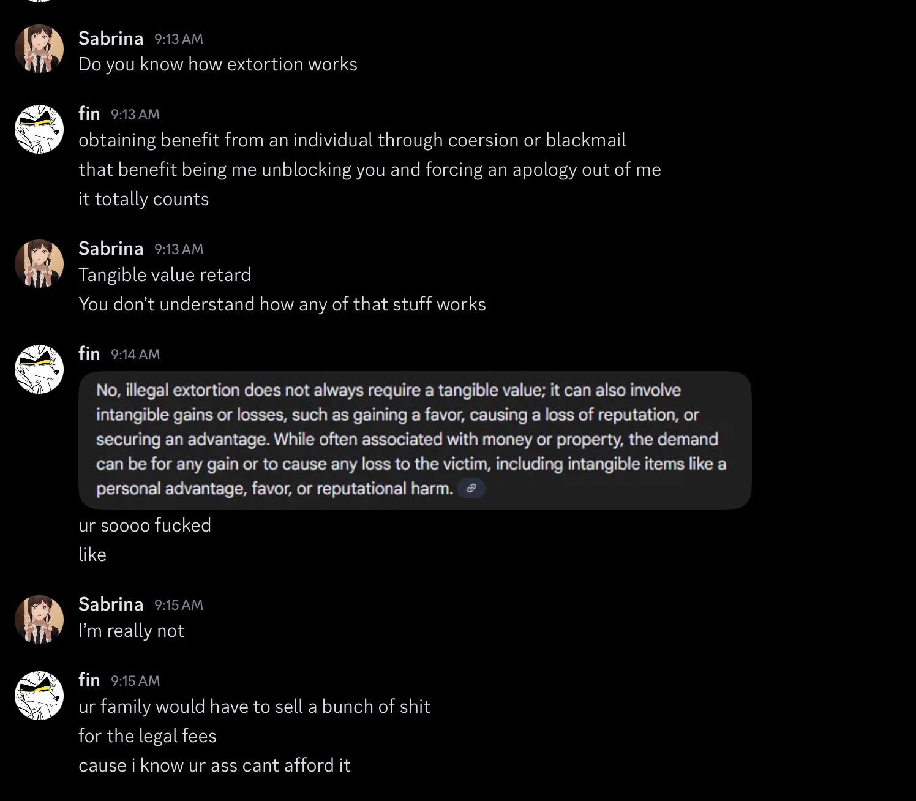Image resolution: width=916 pixels, height=801 pixels.
Task: Click Sabrina's avatar beside 'I'm really not'
Action: coord(39,619)
